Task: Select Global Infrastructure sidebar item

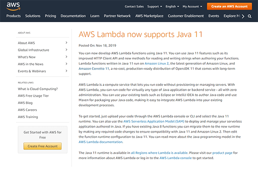Action: pos(34,50)
